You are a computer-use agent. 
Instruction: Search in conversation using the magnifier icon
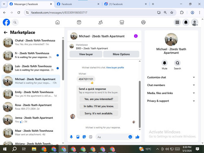pos(177,63)
